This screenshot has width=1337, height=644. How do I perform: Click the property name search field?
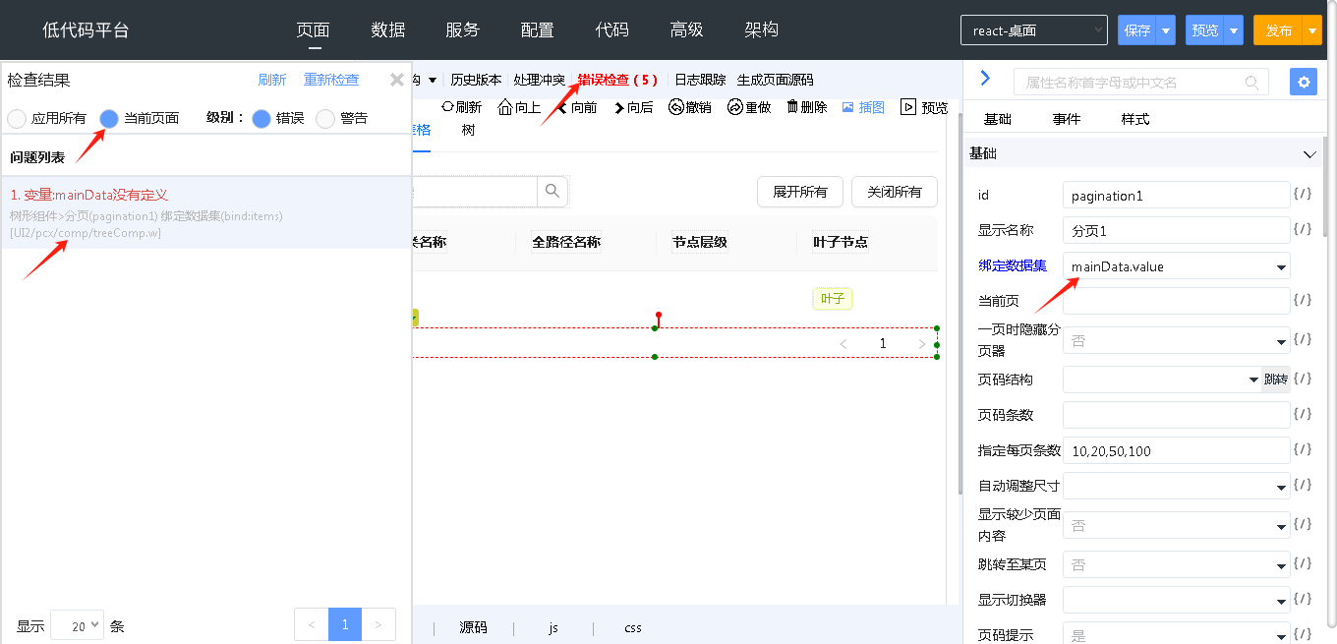click(x=1131, y=83)
